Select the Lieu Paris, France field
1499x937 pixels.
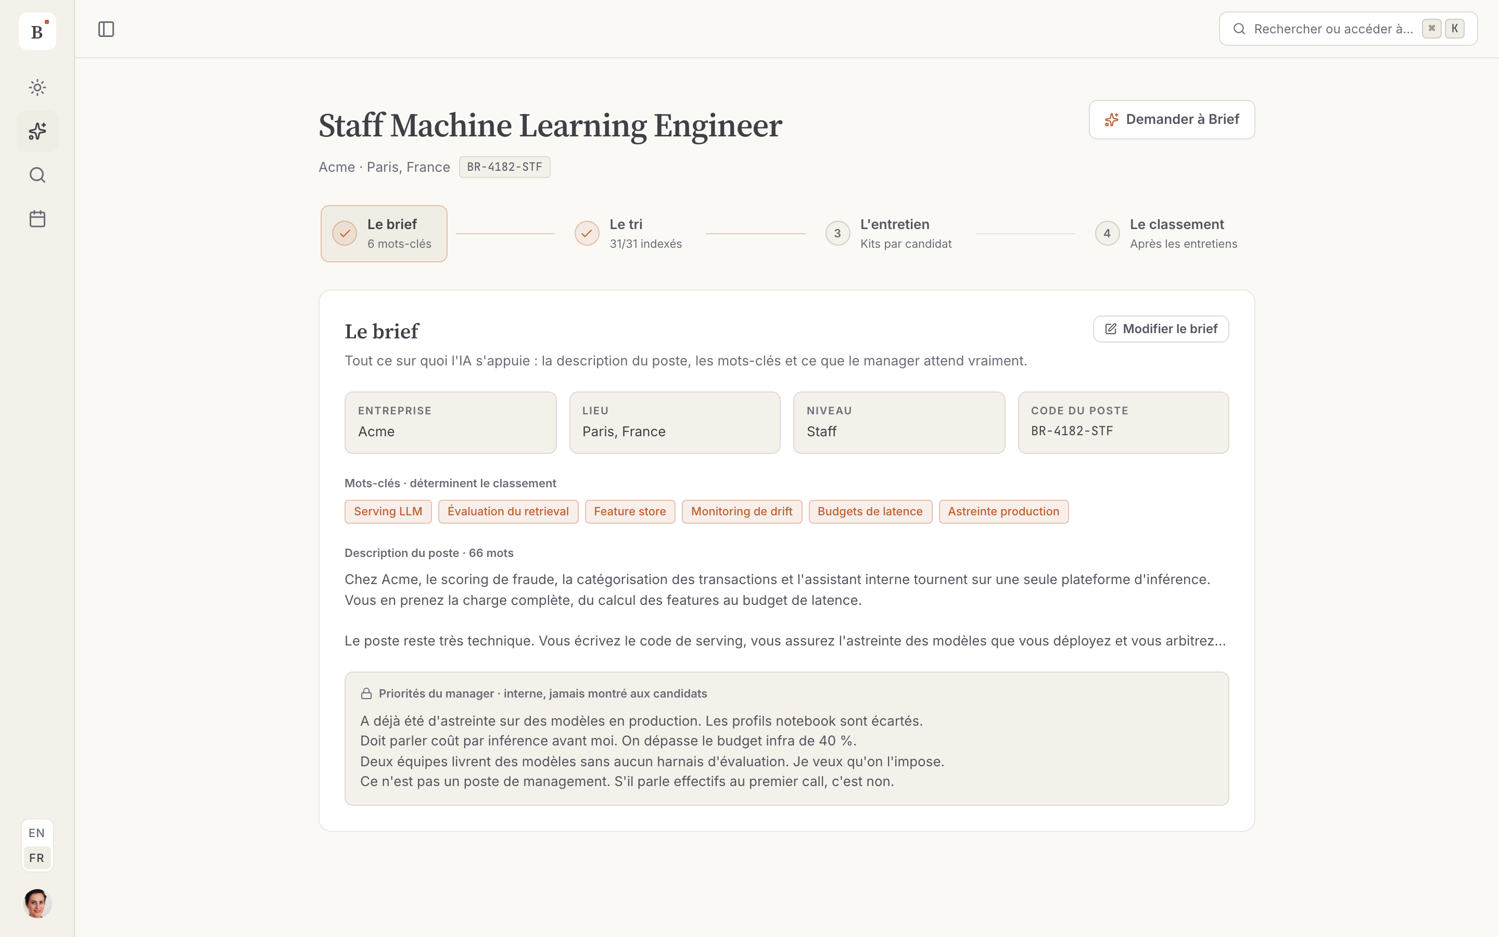pyautogui.click(x=675, y=423)
